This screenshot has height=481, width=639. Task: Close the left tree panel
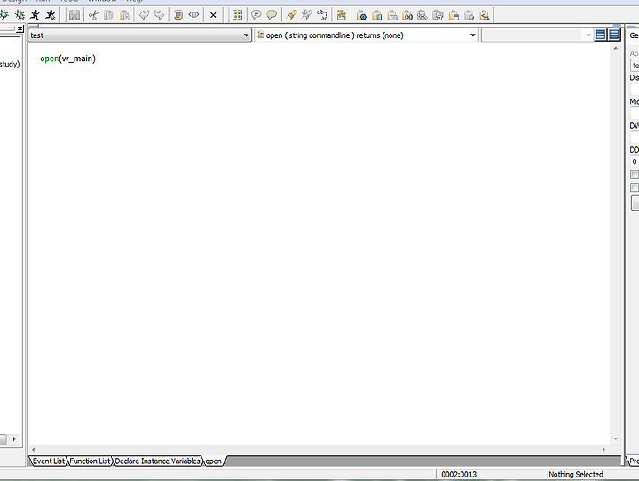[x=20, y=28]
